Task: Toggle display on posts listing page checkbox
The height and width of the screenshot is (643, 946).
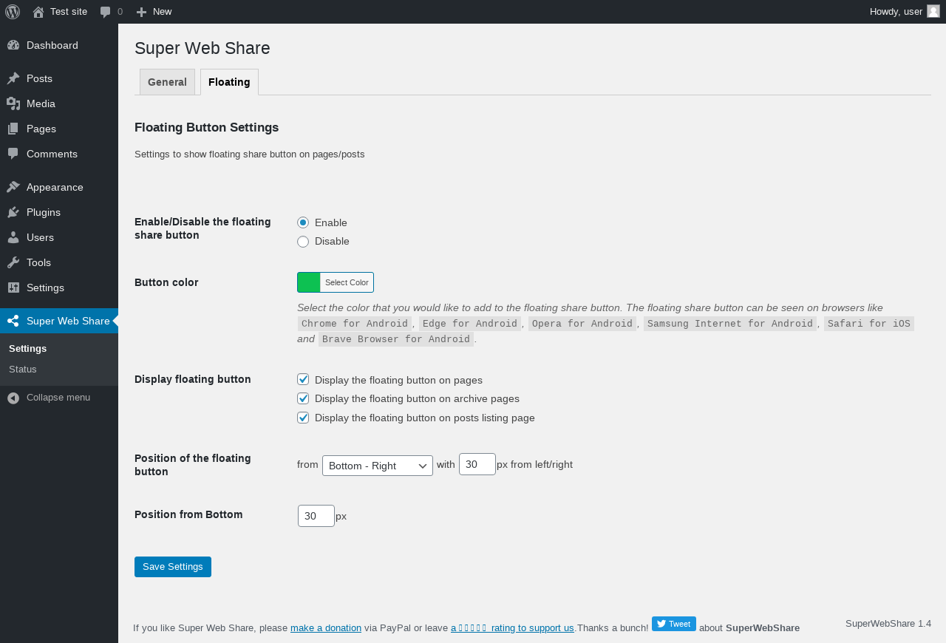Action: [x=303, y=418]
